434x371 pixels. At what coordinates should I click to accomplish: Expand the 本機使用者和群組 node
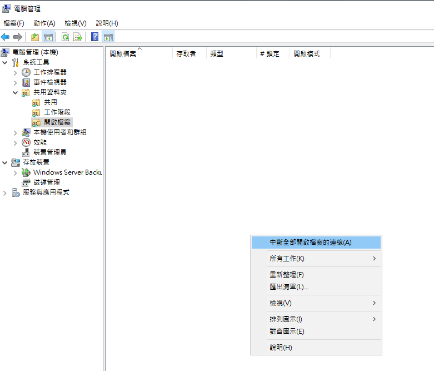[x=15, y=133]
